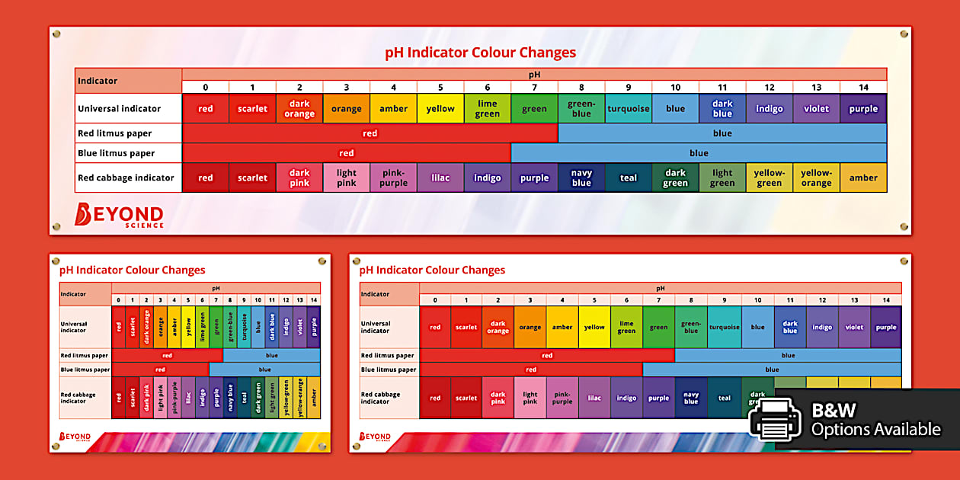Select the navy blue Red cabbage cell
The image size is (960, 480).
pos(581,177)
